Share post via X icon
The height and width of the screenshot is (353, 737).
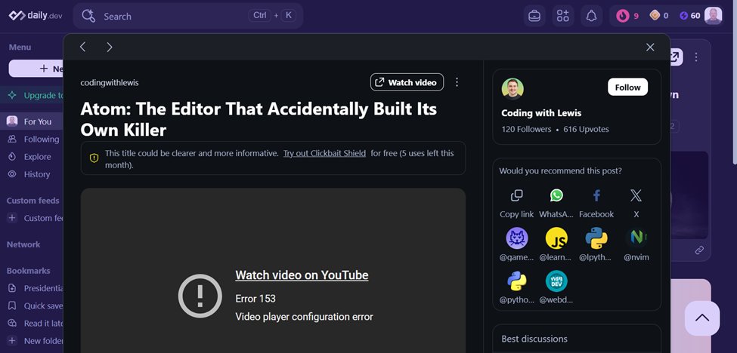tap(636, 195)
